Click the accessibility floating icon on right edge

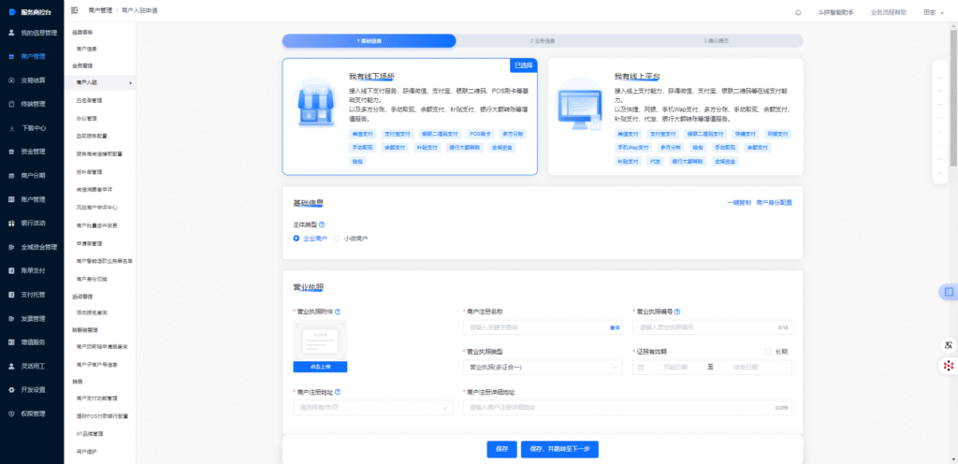coord(949,345)
